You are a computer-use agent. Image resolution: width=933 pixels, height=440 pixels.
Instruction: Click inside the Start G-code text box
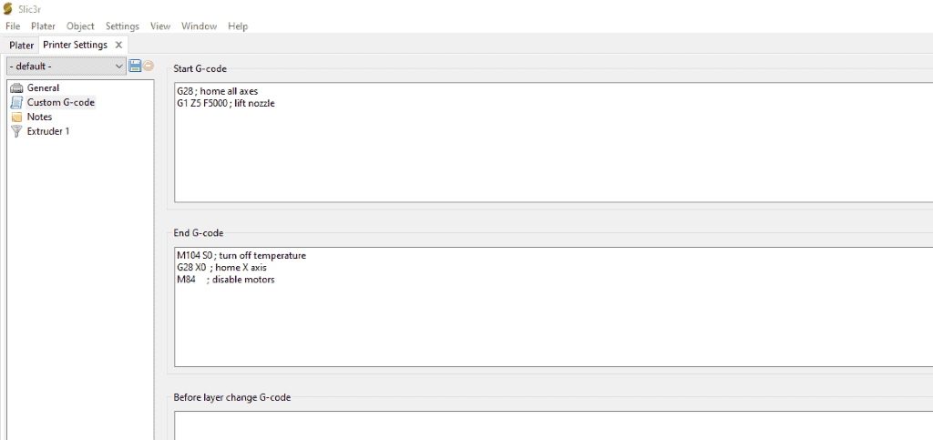pos(553,143)
